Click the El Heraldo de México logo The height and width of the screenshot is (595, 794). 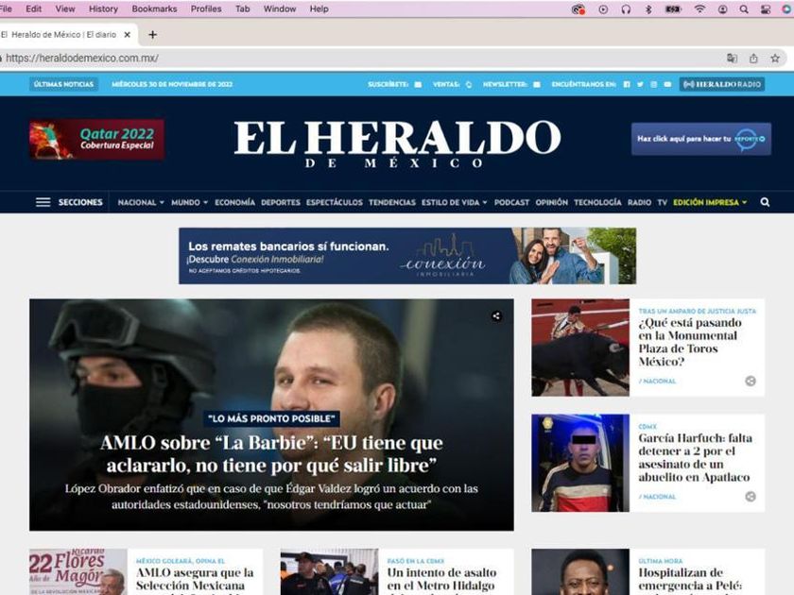point(398,144)
